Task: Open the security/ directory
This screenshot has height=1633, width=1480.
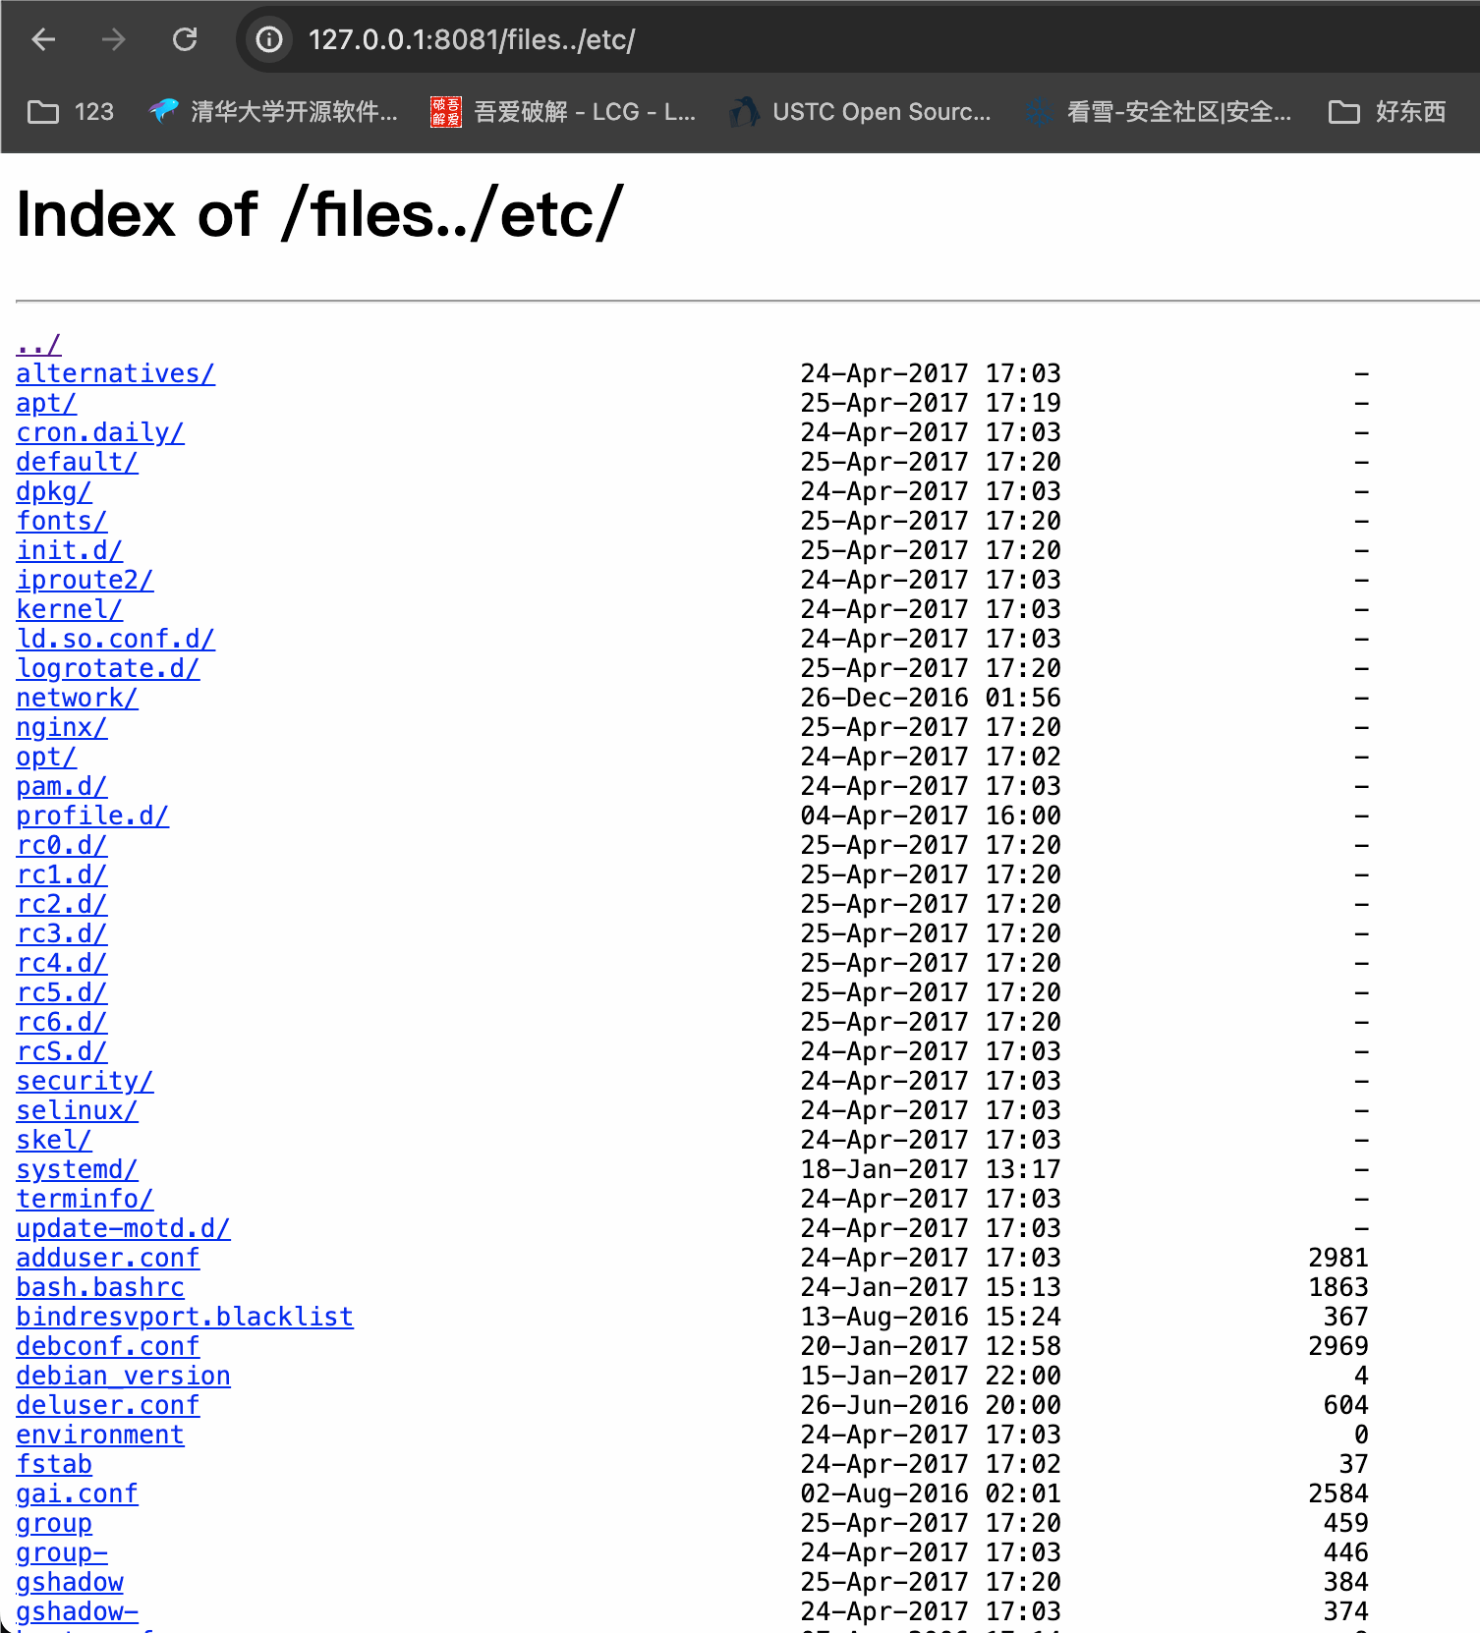Action: (x=85, y=1081)
